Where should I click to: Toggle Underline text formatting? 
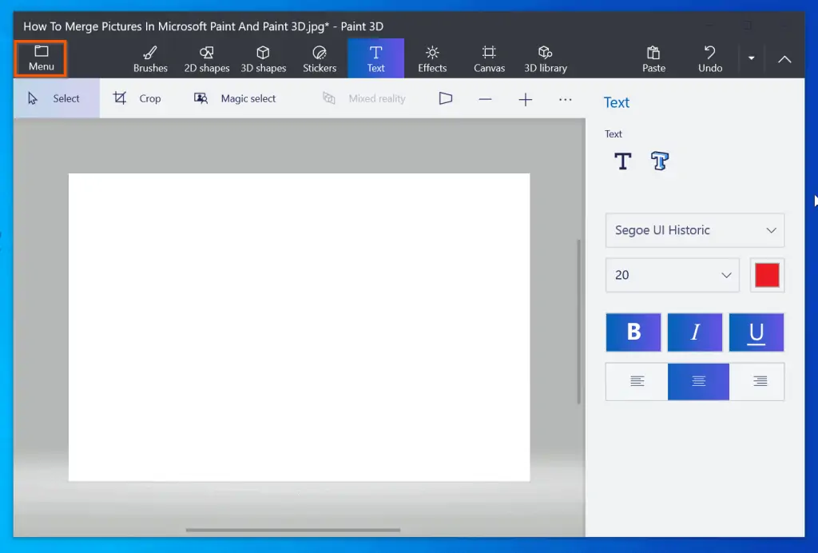(x=756, y=332)
